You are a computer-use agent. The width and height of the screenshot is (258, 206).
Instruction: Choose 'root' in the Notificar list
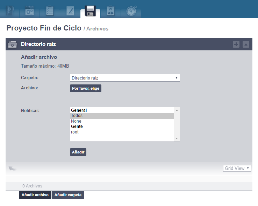click(122, 132)
